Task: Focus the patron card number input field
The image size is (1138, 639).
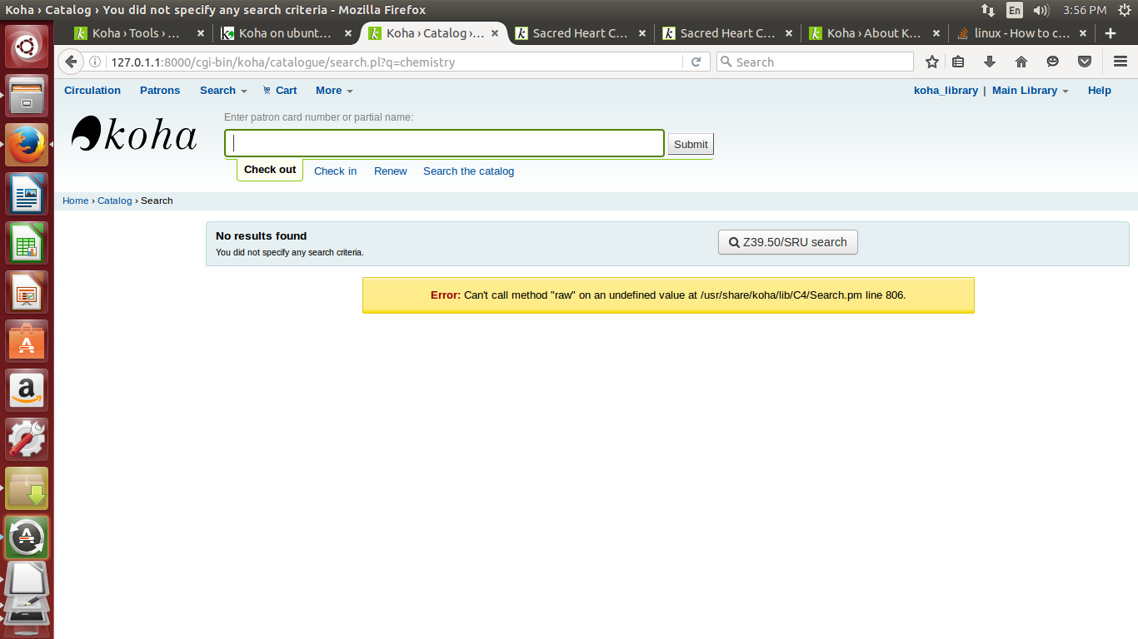Action: (x=444, y=143)
